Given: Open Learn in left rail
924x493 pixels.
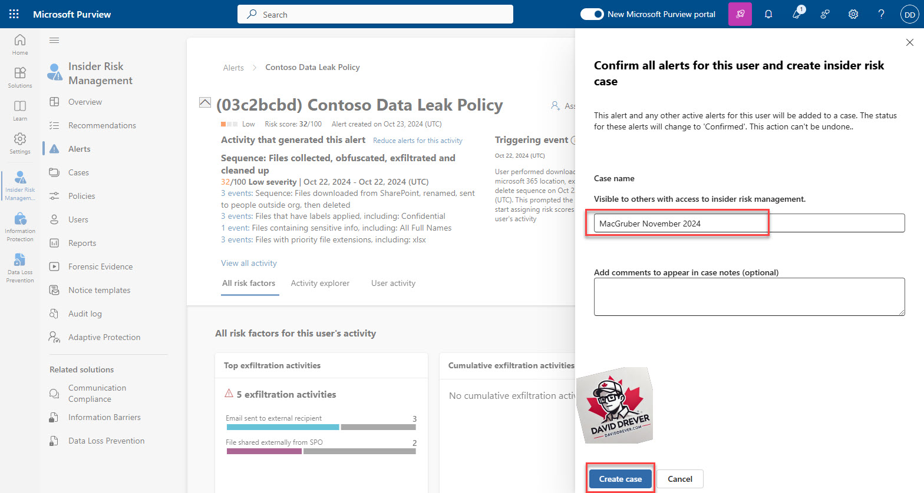Looking at the screenshot, I should pos(20,110).
